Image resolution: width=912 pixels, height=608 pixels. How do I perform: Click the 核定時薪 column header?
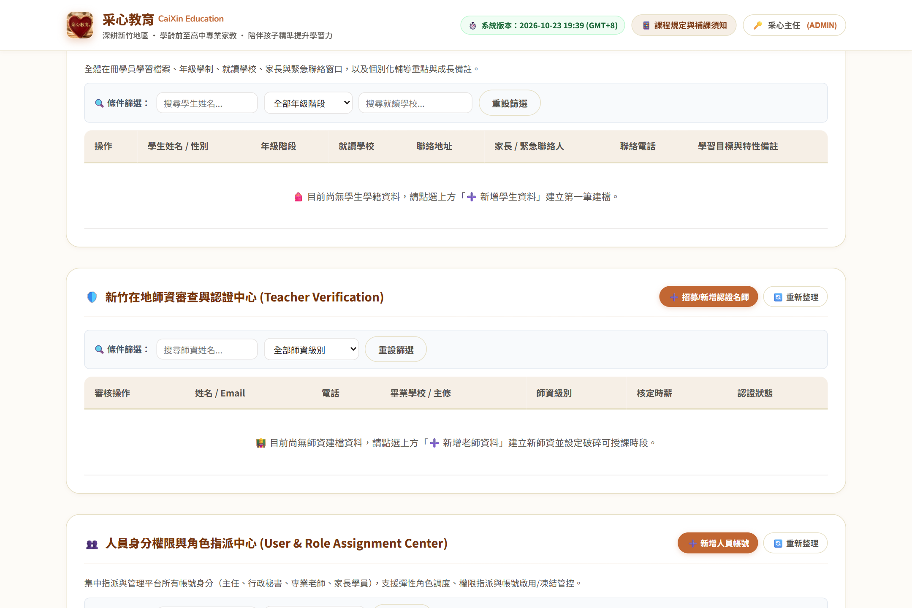pos(654,393)
